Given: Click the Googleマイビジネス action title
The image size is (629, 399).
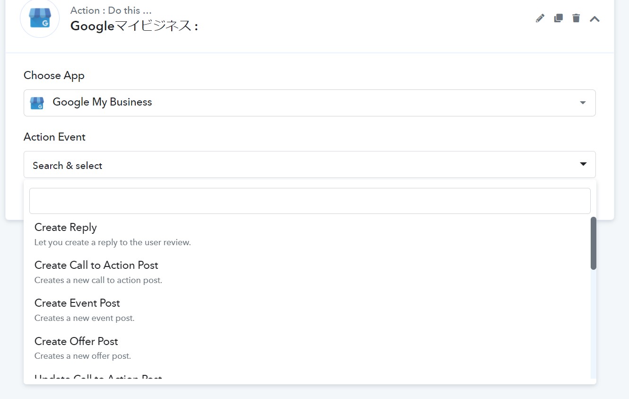Looking at the screenshot, I should pyautogui.click(x=134, y=26).
